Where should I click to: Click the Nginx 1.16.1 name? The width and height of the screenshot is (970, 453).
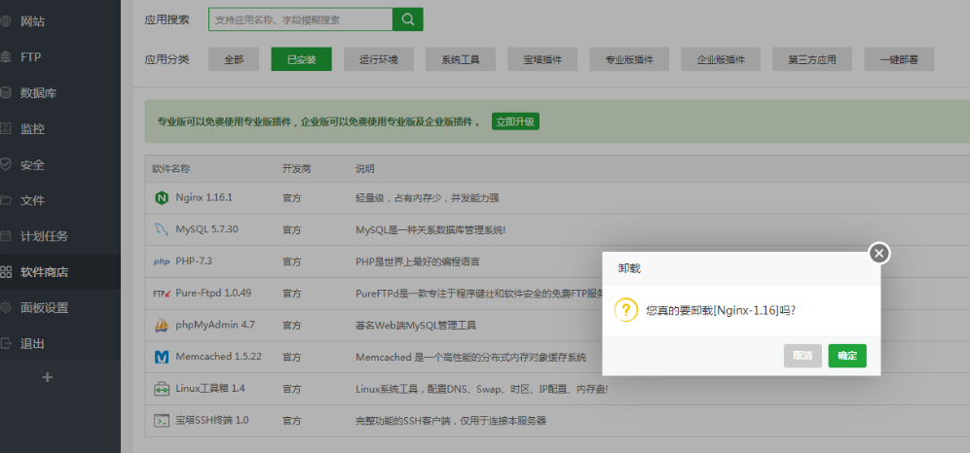(204, 198)
